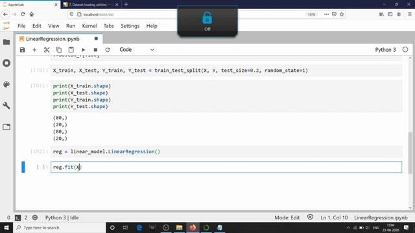Open the Windows notification center icon
The width and height of the screenshot is (415, 233).
tap(406, 227)
